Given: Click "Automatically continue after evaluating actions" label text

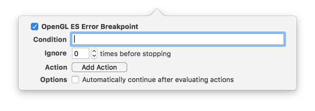Looking at the screenshot, I should point(158,80).
